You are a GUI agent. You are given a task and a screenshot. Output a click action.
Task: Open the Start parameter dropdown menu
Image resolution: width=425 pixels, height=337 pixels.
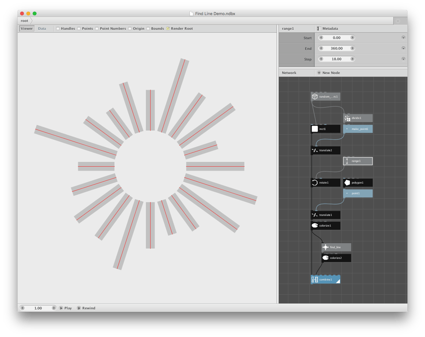tap(403, 38)
